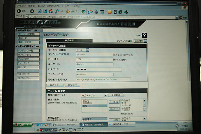Open DB スパイダー in sidebar

coord(28,78)
